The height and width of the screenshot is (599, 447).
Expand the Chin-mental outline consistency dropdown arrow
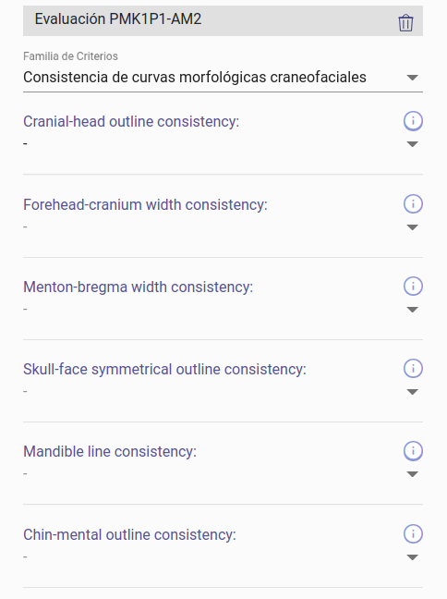(412, 557)
